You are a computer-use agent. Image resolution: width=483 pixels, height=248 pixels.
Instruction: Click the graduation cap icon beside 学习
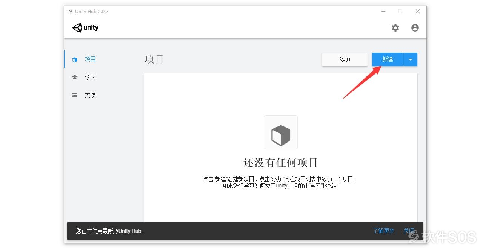click(75, 77)
